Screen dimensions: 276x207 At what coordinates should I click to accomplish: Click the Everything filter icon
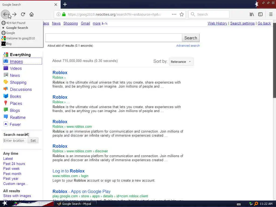(x=6, y=54)
